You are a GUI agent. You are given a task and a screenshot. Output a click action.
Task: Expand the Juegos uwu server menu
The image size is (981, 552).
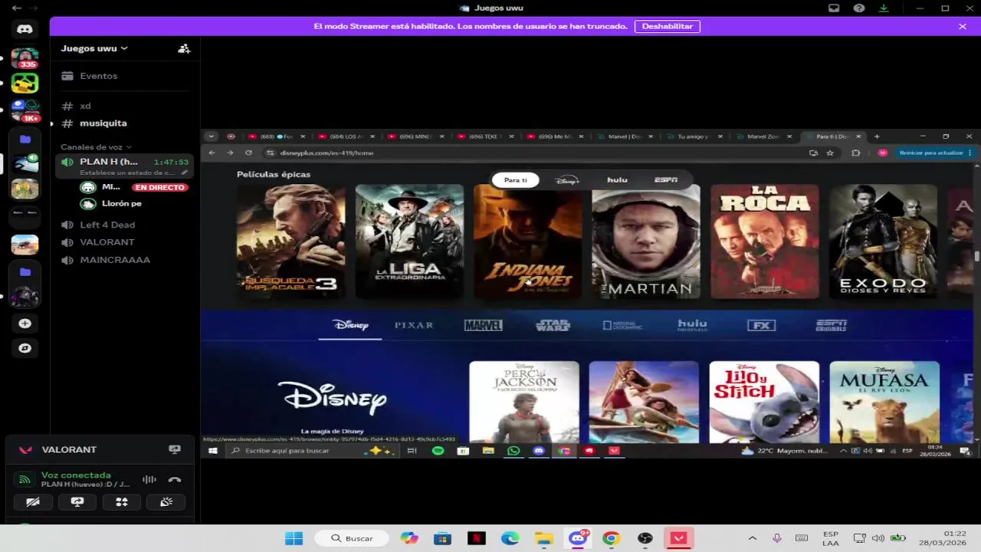[95, 48]
